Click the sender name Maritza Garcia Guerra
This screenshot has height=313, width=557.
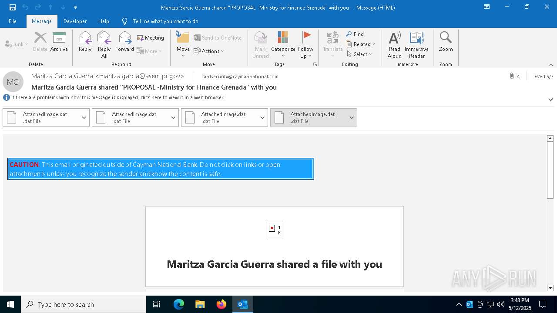click(x=107, y=76)
